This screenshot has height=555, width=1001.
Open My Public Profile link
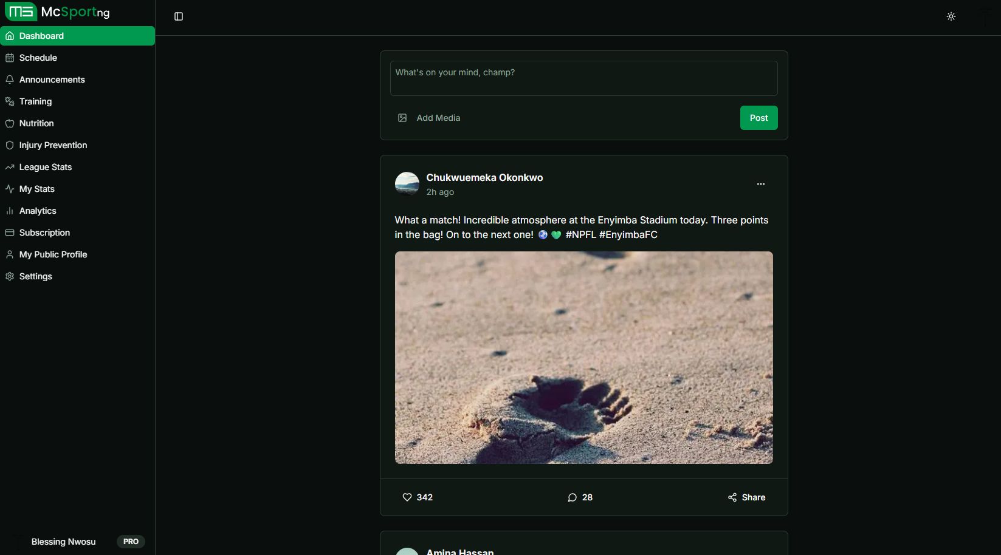coord(53,254)
